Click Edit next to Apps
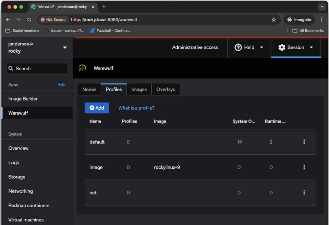329x225 pixels. click(x=62, y=84)
